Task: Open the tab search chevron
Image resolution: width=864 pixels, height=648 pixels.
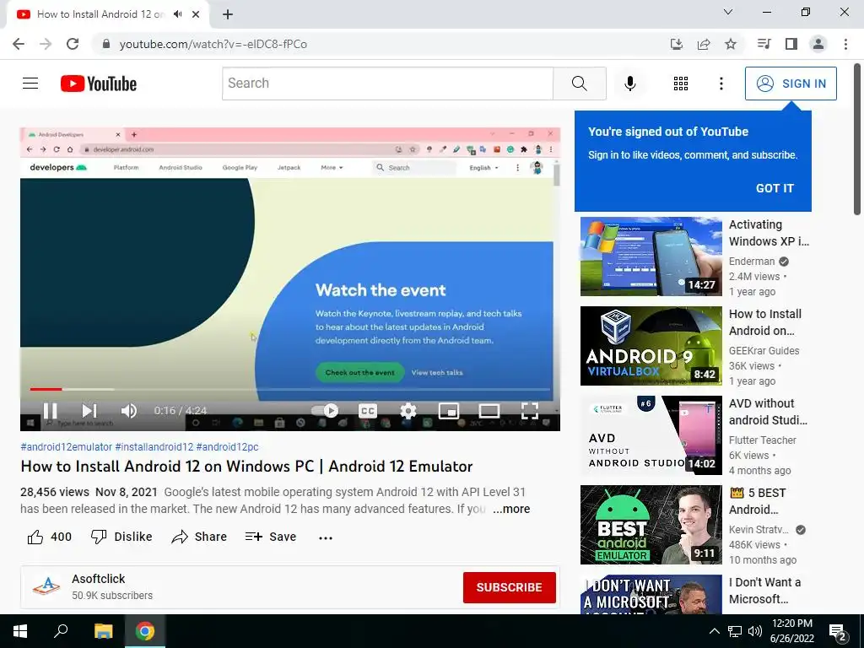Action: click(728, 12)
